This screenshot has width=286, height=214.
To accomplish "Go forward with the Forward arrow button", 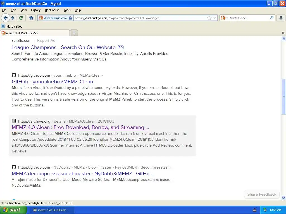I will 13,18.
